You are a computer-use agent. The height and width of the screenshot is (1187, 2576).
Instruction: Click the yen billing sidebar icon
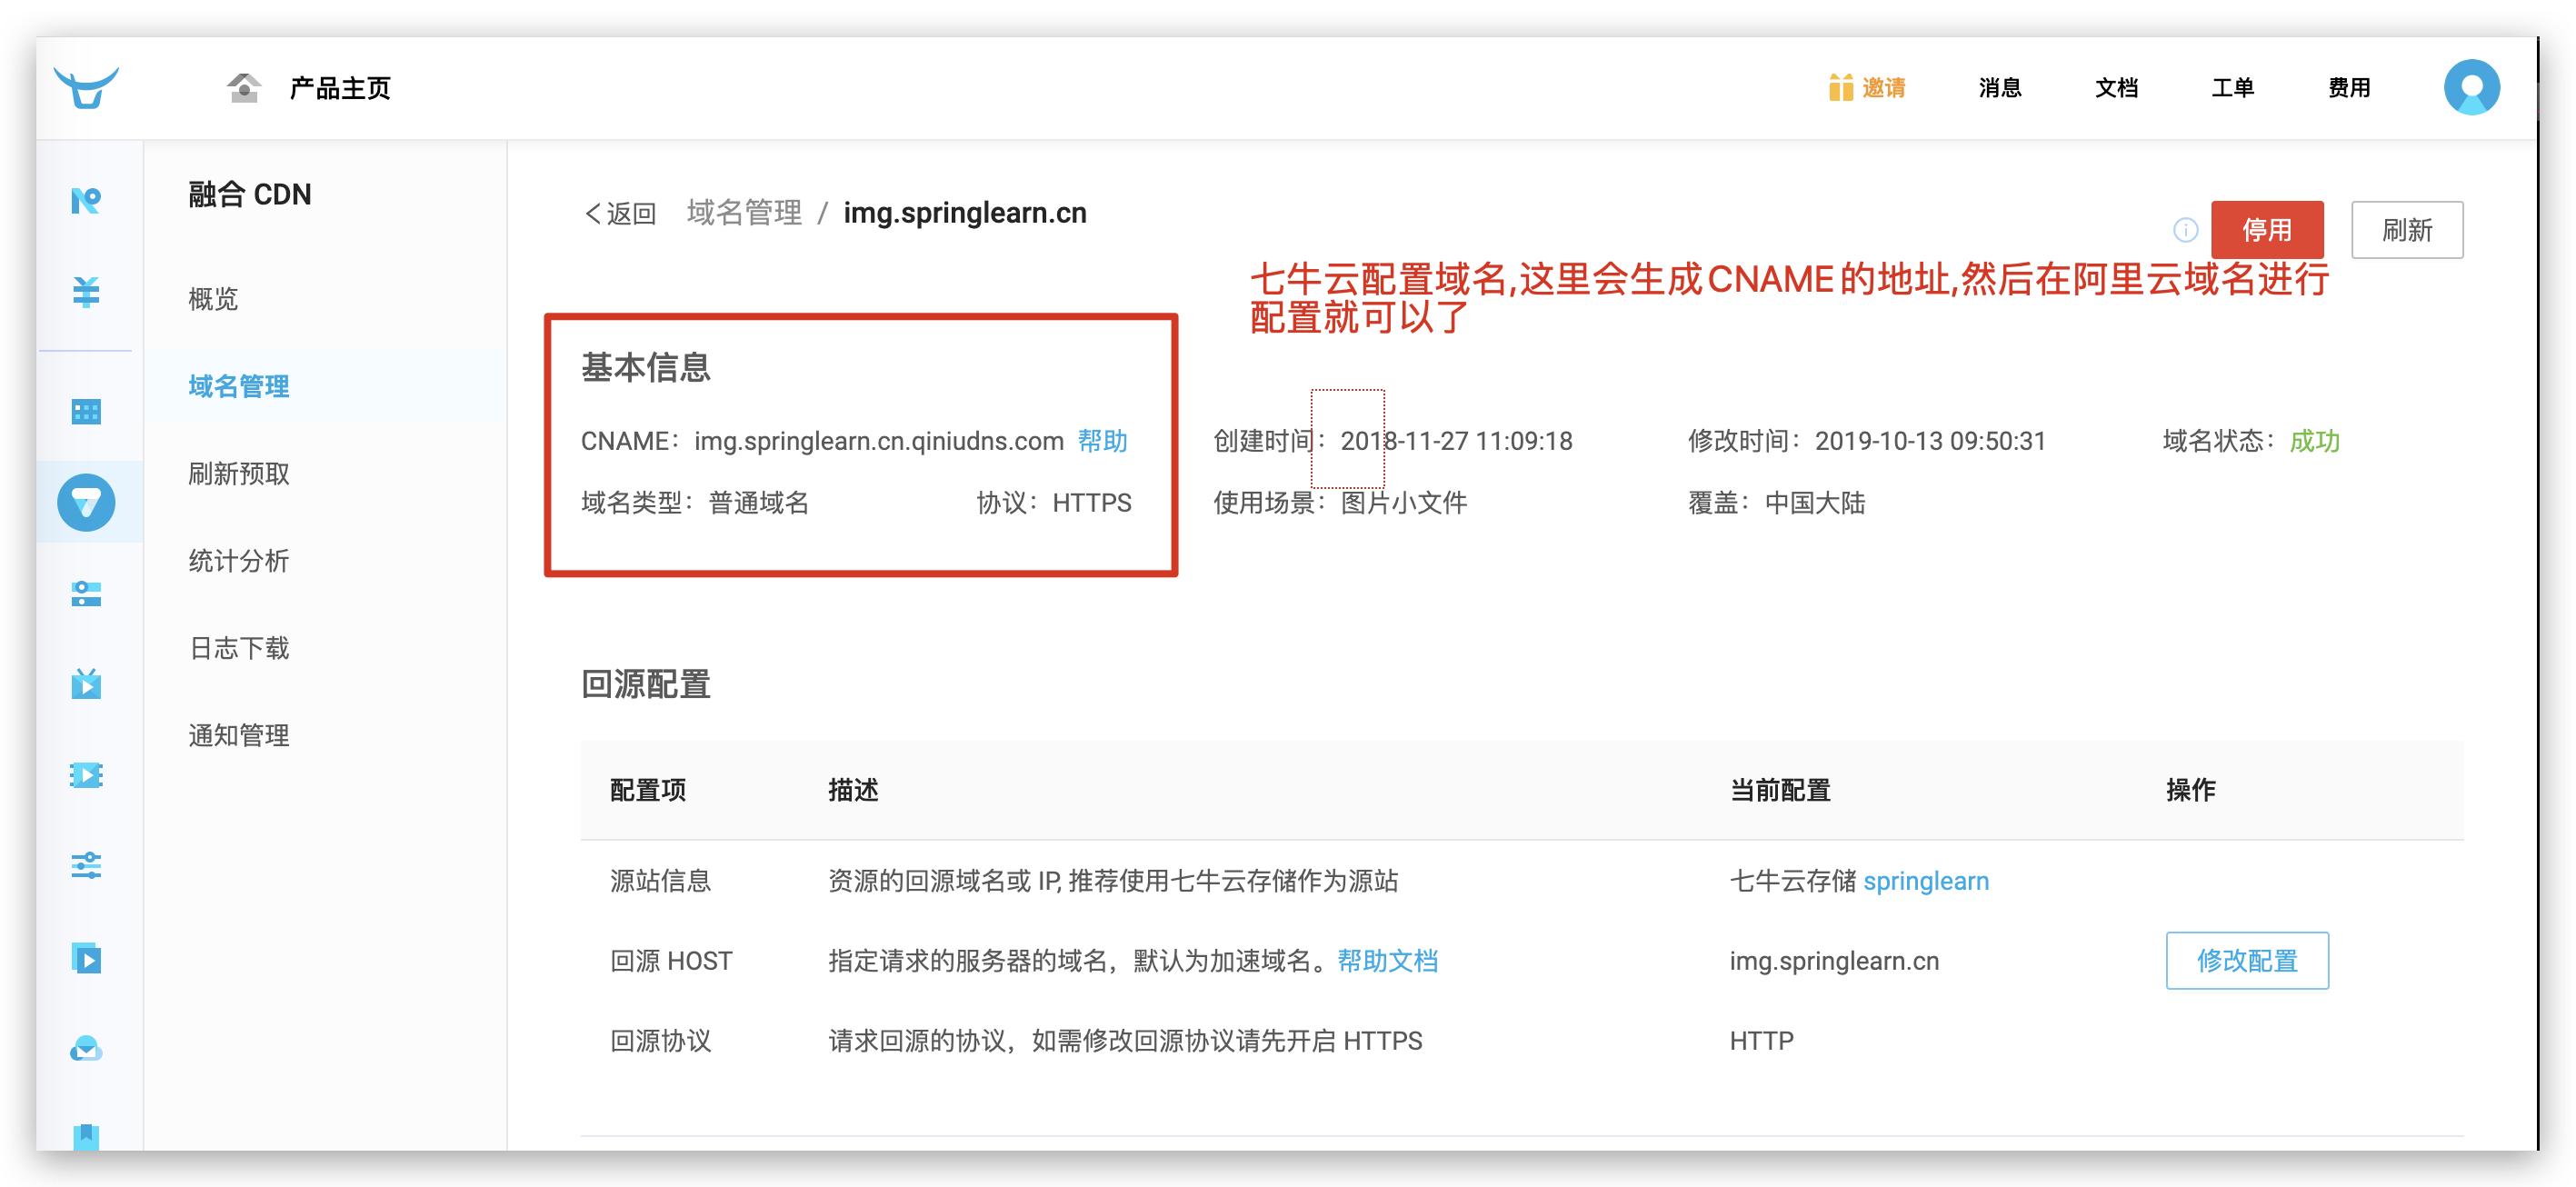coord(86,292)
